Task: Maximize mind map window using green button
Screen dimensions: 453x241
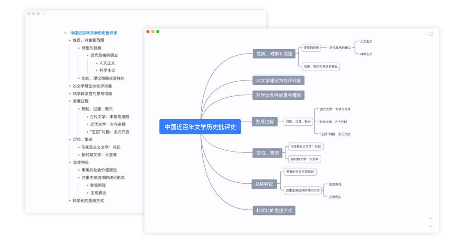Action: pyautogui.click(x=158, y=32)
